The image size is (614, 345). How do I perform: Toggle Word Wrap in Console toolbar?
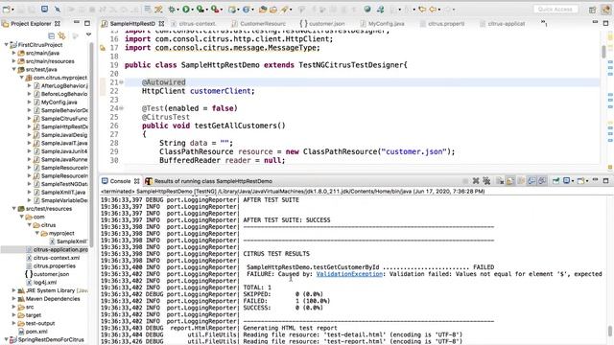(x=521, y=181)
